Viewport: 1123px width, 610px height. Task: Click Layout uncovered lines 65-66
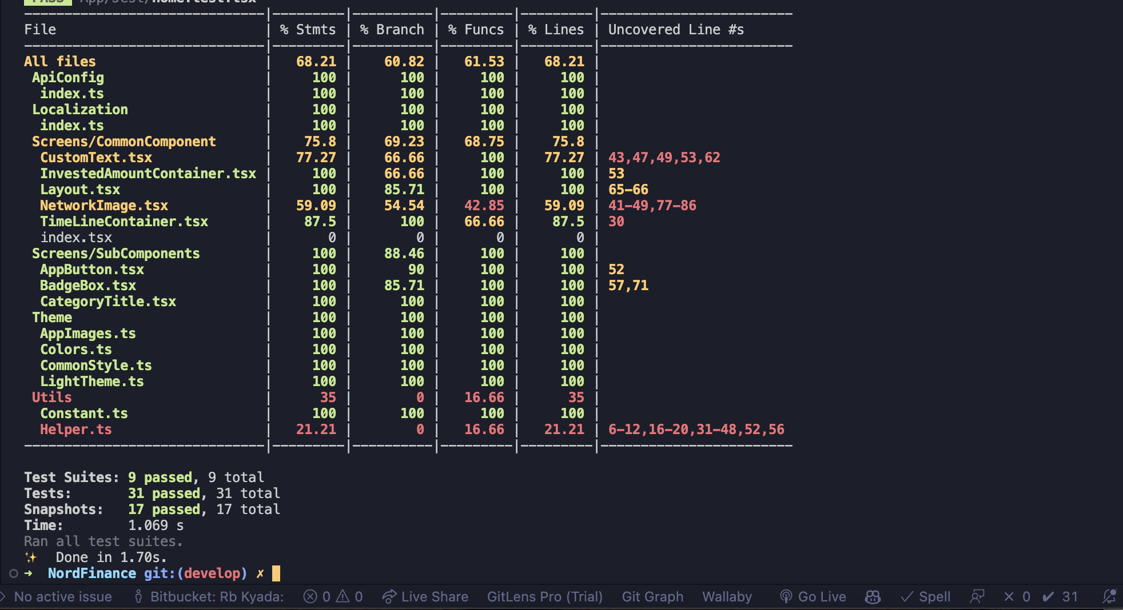click(628, 190)
